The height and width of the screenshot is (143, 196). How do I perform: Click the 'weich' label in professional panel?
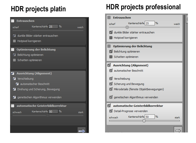177,24
